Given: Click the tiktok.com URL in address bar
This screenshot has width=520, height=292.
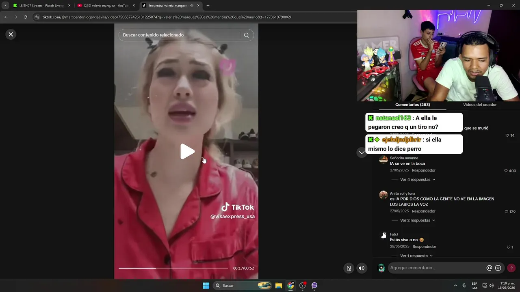Looking at the screenshot, I should pos(167,17).
